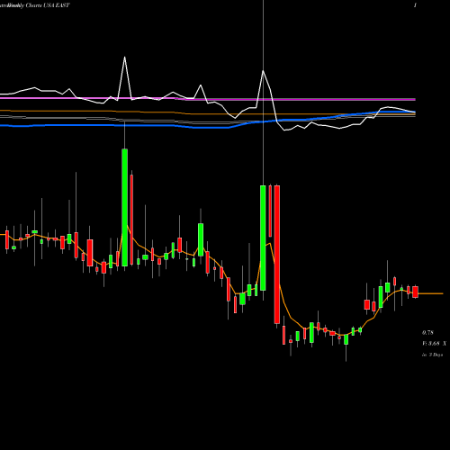Click the highest peak of the white indicator line
Image resolution: width=450 pixels, height=450 pixels.
pyautogui.click(x=124, y=58)
